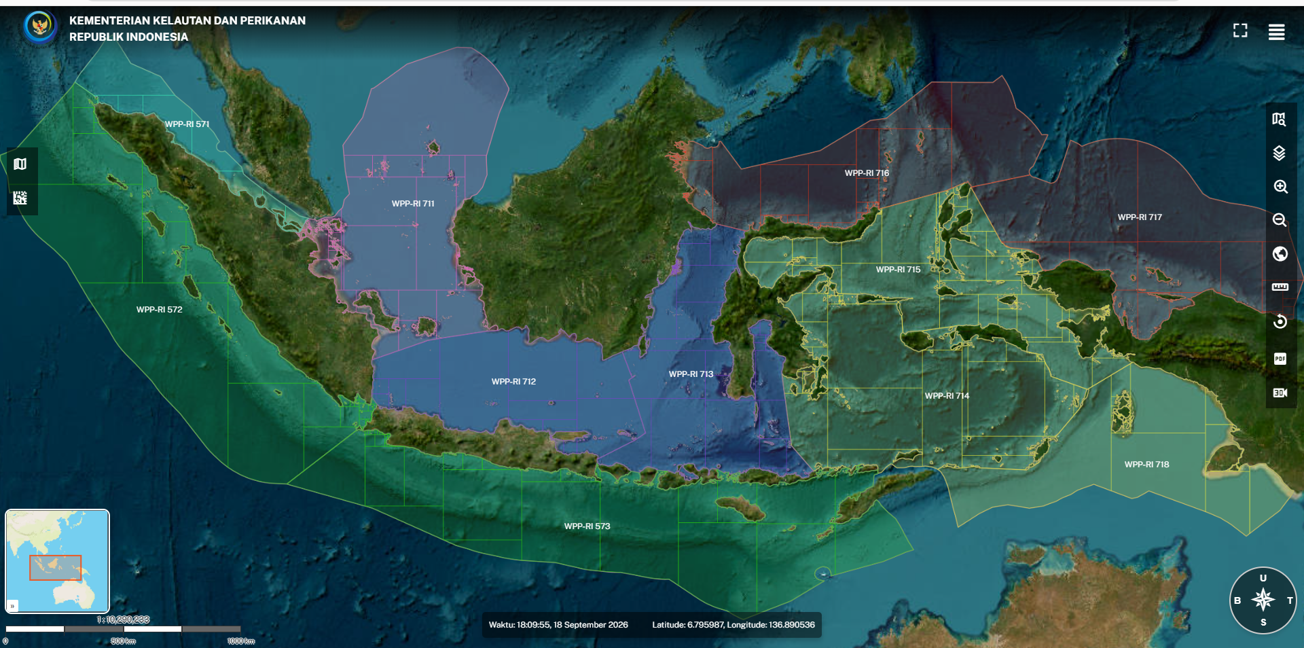Image resolution: width=1304 pixels, height=648 pixels.
Task: Select the WPP-RI 717 zone label
Action: (x=1140, y=217)
